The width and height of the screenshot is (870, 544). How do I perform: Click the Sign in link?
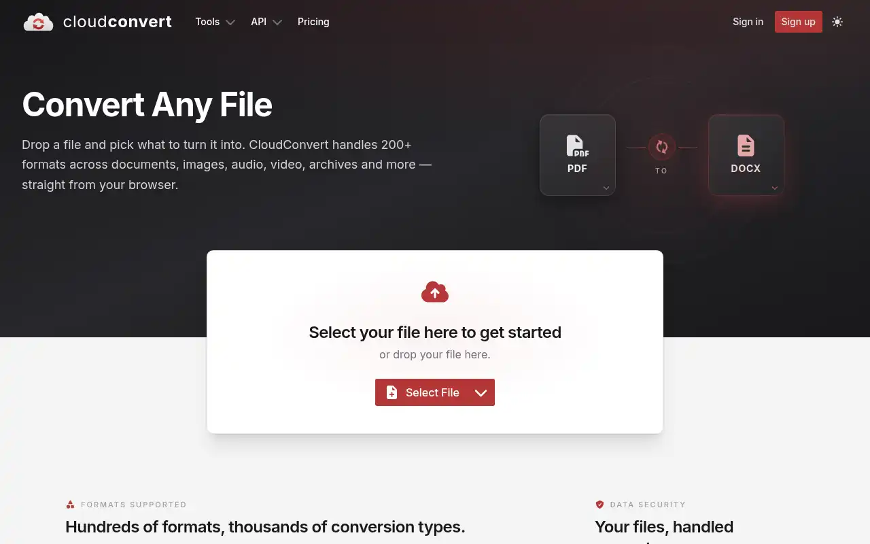tap(748, 22)
